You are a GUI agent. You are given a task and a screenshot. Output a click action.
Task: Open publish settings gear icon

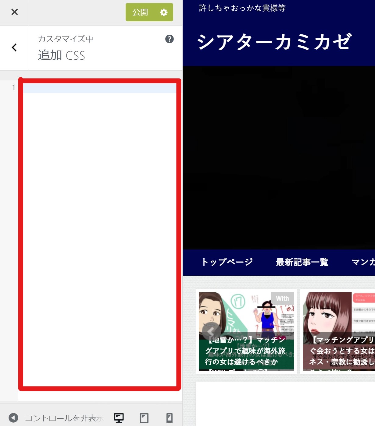click(x=164, y=12)
